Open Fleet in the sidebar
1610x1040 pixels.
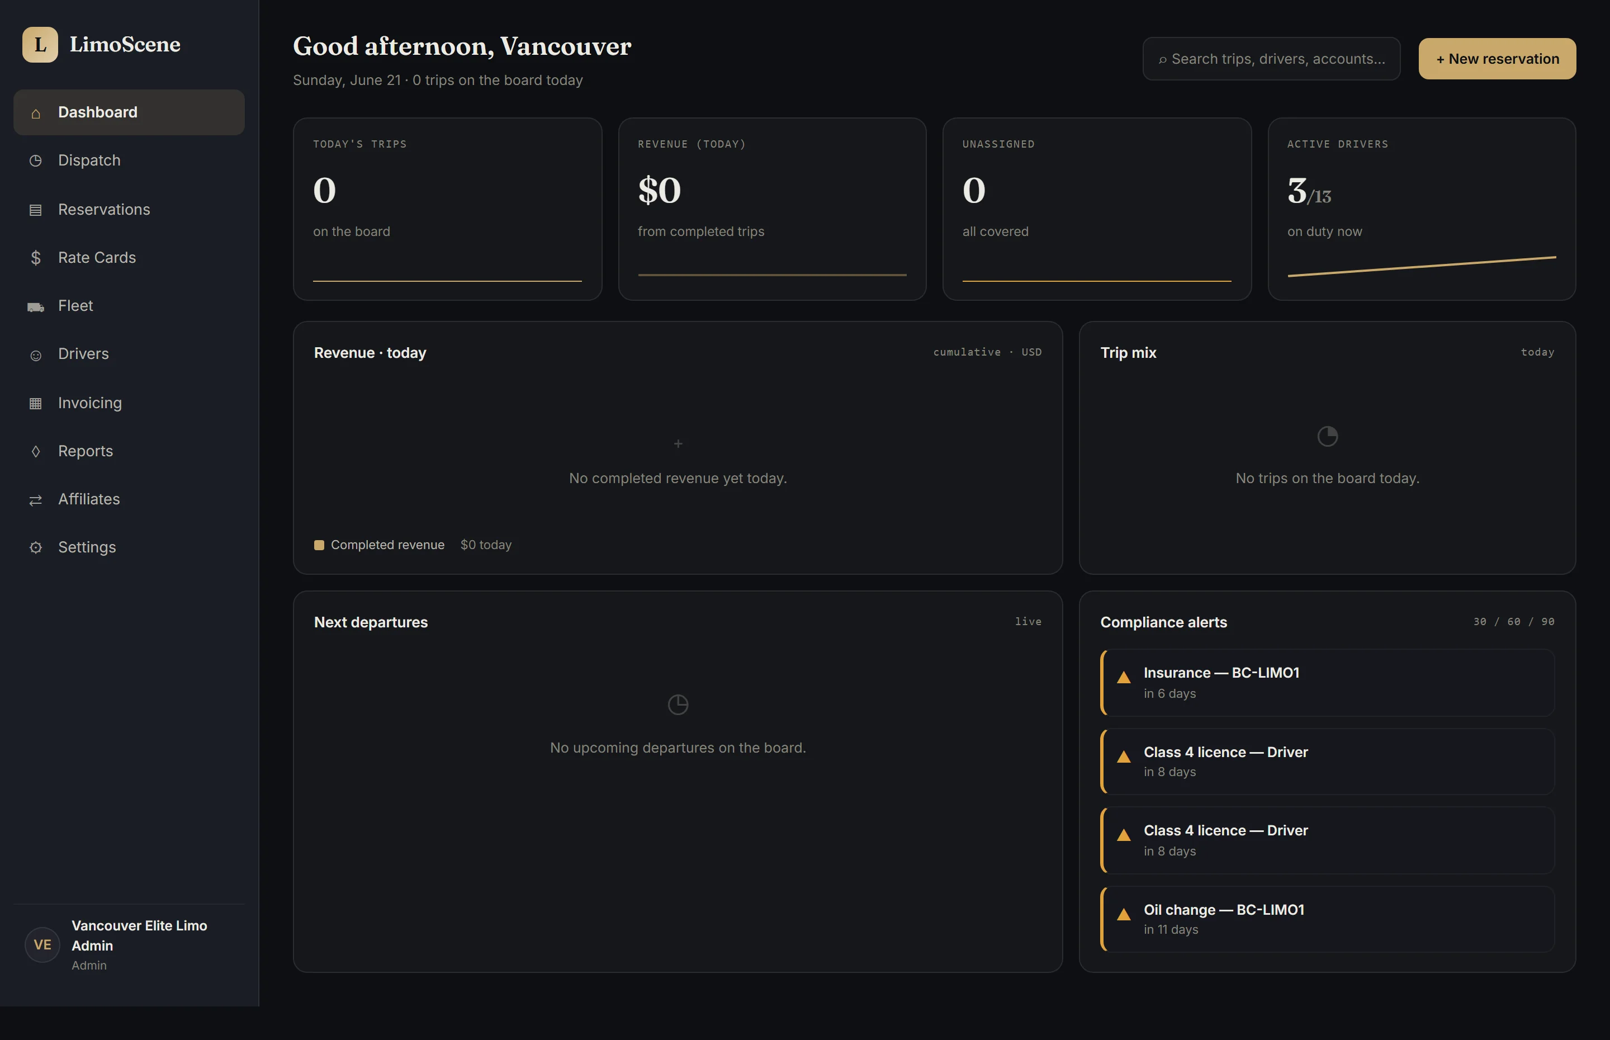click(129, 306)
